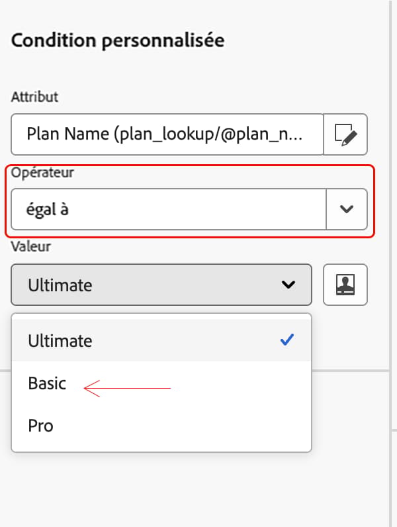The image size is (397, 527).
Task: Click the horizontal divider beside the list
Action: [351, 371]
